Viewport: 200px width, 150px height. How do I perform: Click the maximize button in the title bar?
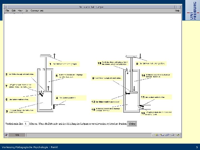tap(180, 7)
